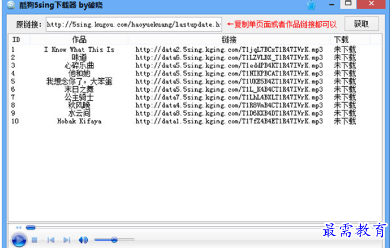
Task: Open the skin shirt icon in the title bar
Action: (x=311, y=5)
